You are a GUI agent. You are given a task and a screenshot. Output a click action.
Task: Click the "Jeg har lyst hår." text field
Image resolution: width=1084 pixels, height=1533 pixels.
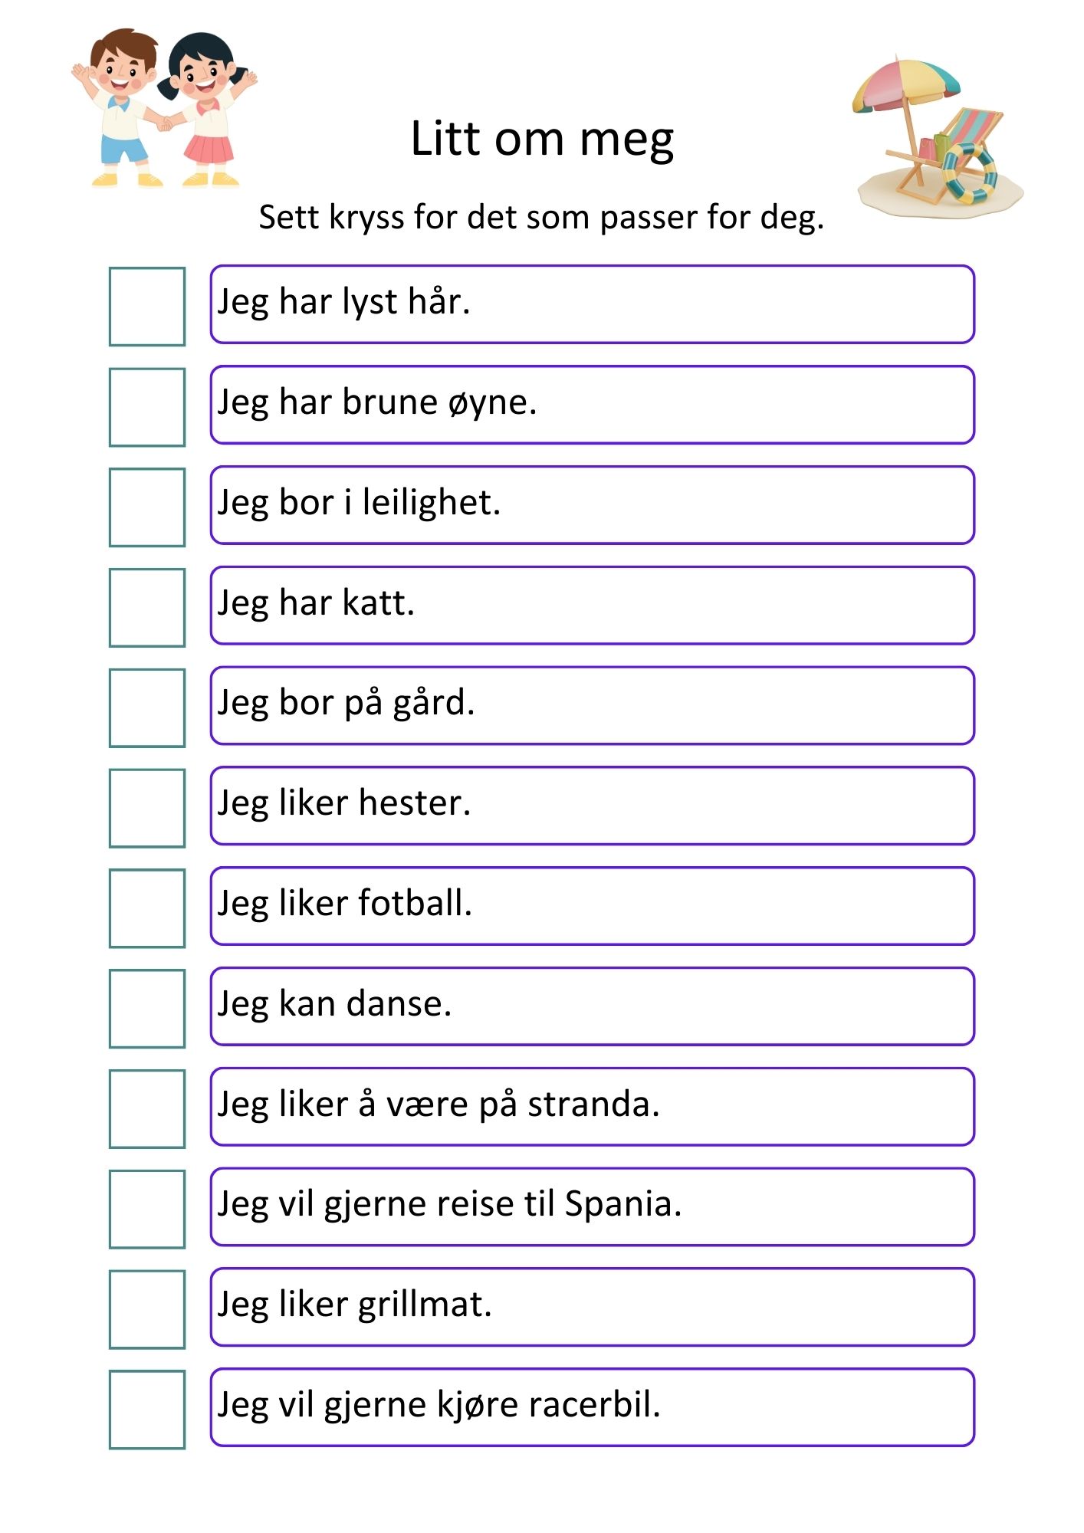593,304
